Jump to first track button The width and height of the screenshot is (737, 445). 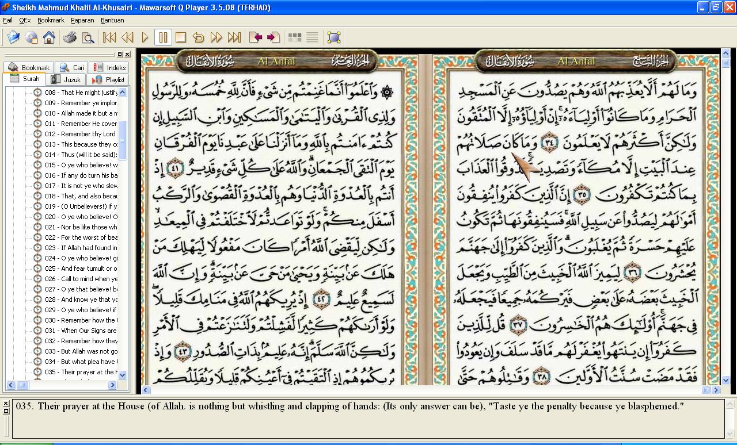click(x=109, y=38)
